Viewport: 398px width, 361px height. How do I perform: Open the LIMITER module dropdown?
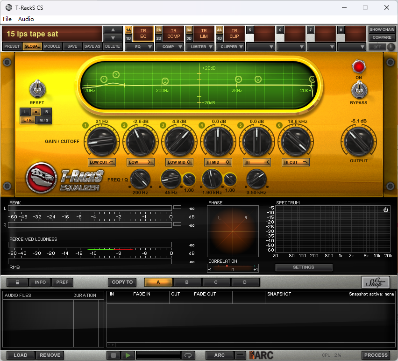coord(200,47)
